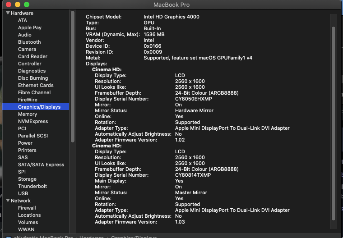Select the highlighted Graphics/Displays row

(x=36, y=107)
